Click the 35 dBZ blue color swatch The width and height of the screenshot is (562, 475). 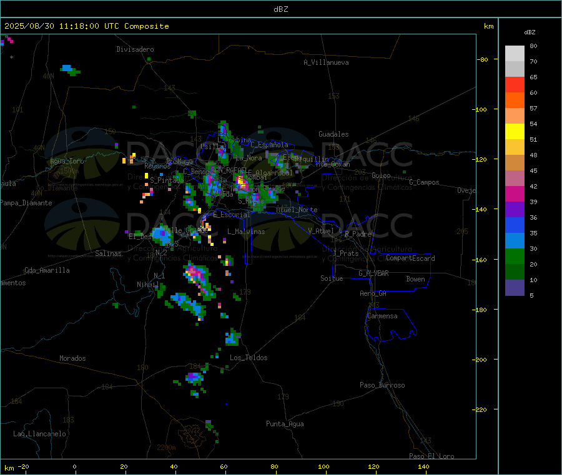515,241
